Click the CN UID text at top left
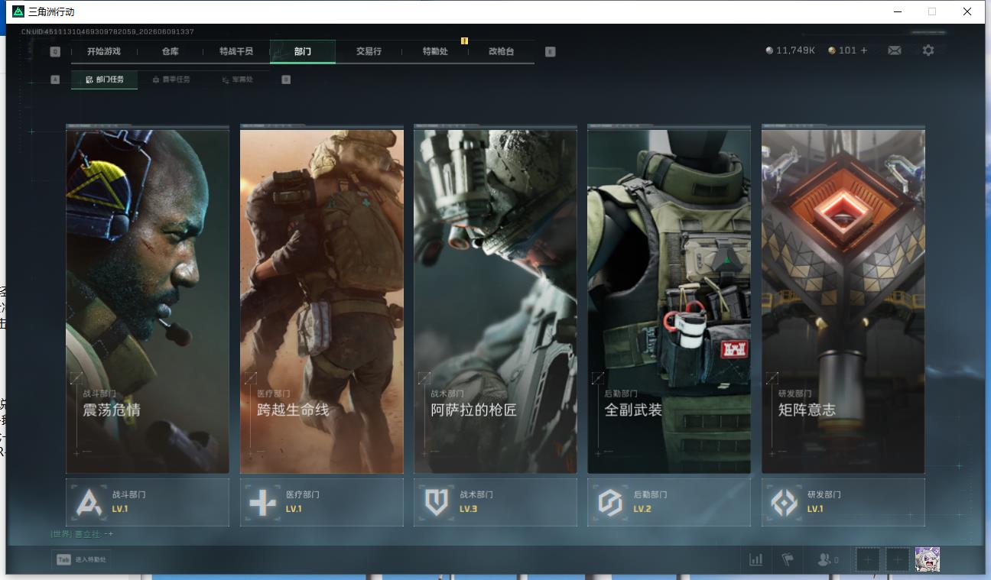This screenshot has height=580, width=991. point(108,32)
